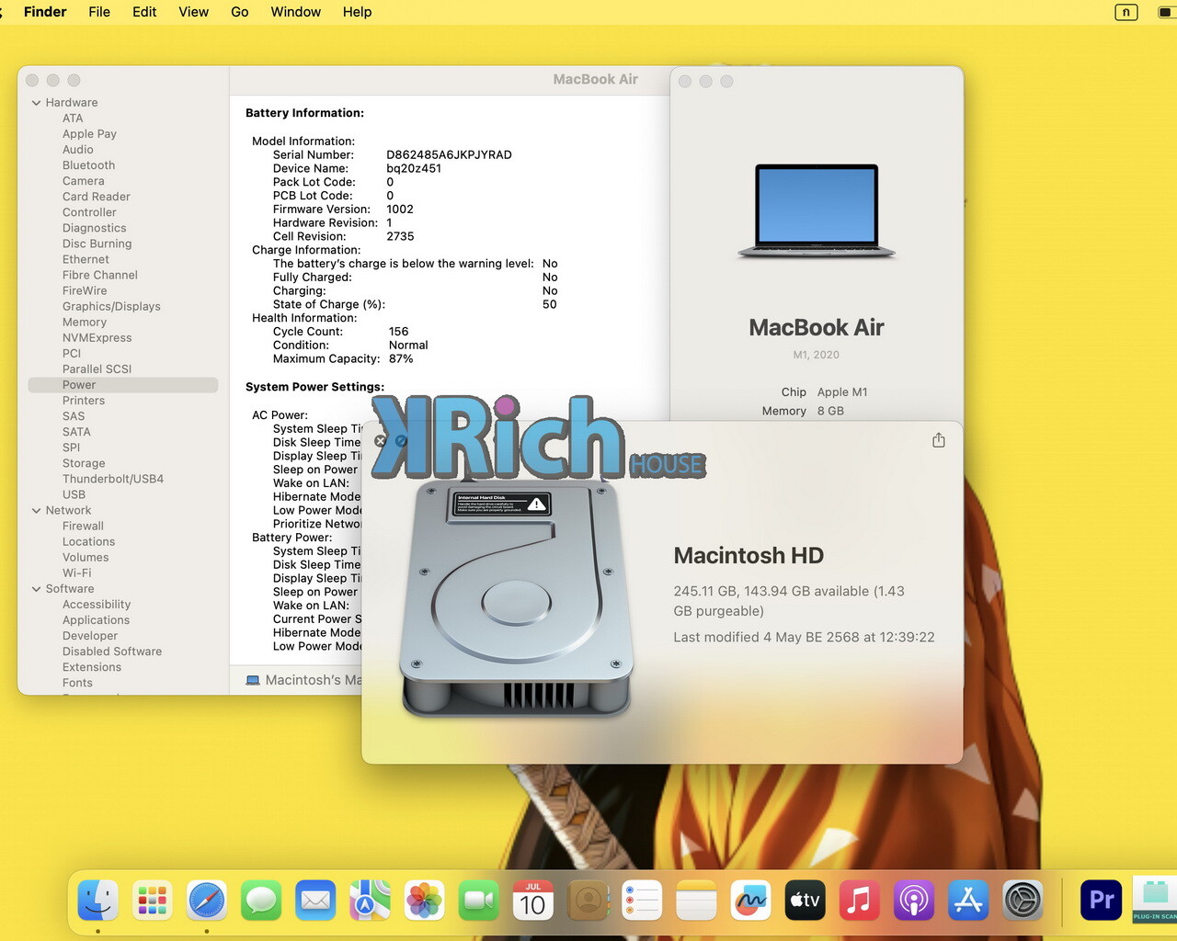Open System Settings gear in Dock

tap(1023, 901)
